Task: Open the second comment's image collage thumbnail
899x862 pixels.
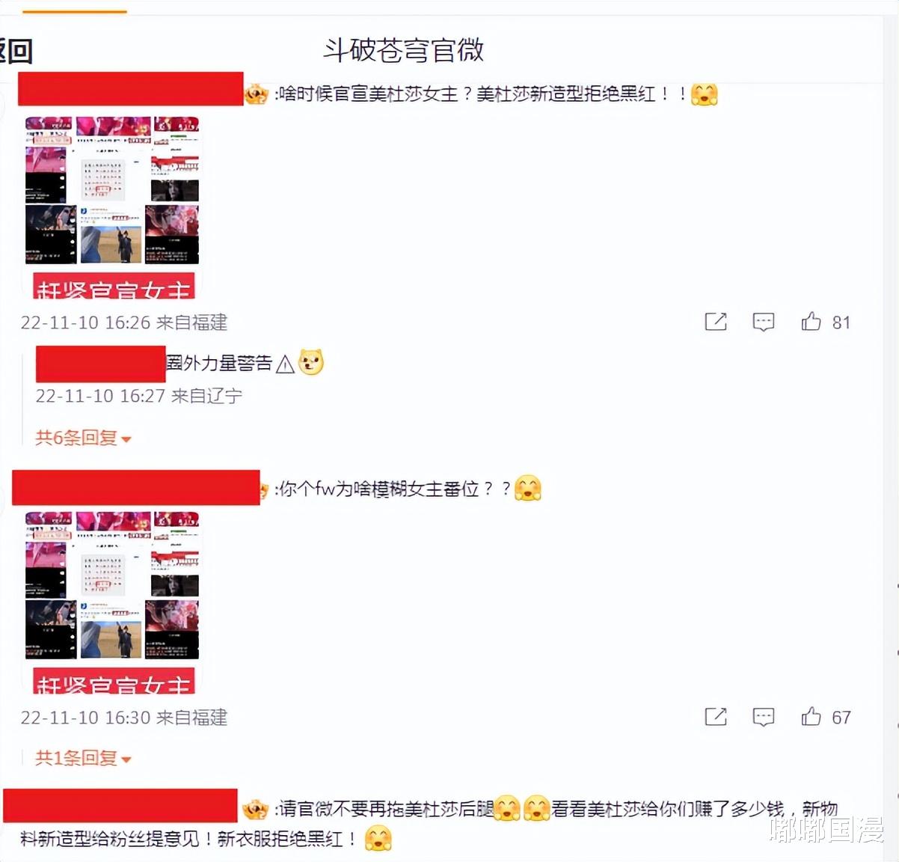Action: pos(112,602)
